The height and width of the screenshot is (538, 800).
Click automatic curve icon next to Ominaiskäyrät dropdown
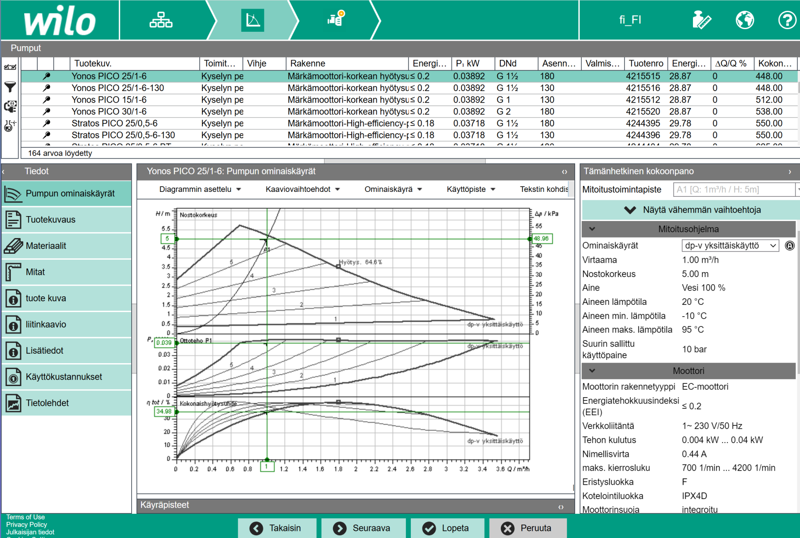click(x=790, y=246)
